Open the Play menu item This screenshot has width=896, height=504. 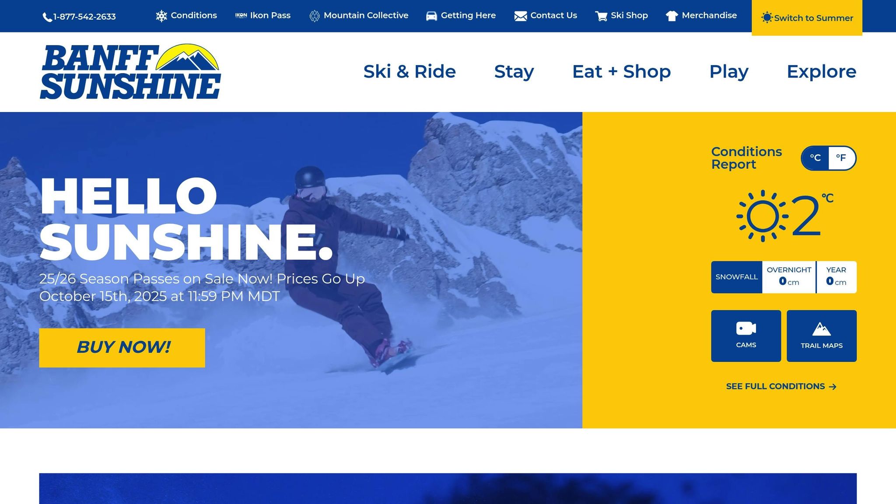point(729,72)
